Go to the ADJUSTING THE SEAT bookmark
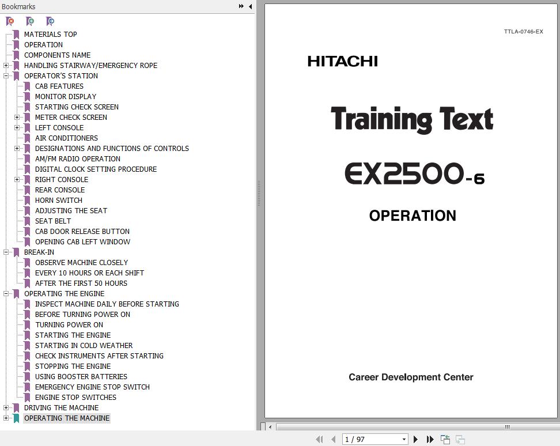This screenshot has height=446, width=560. point(71,211)
